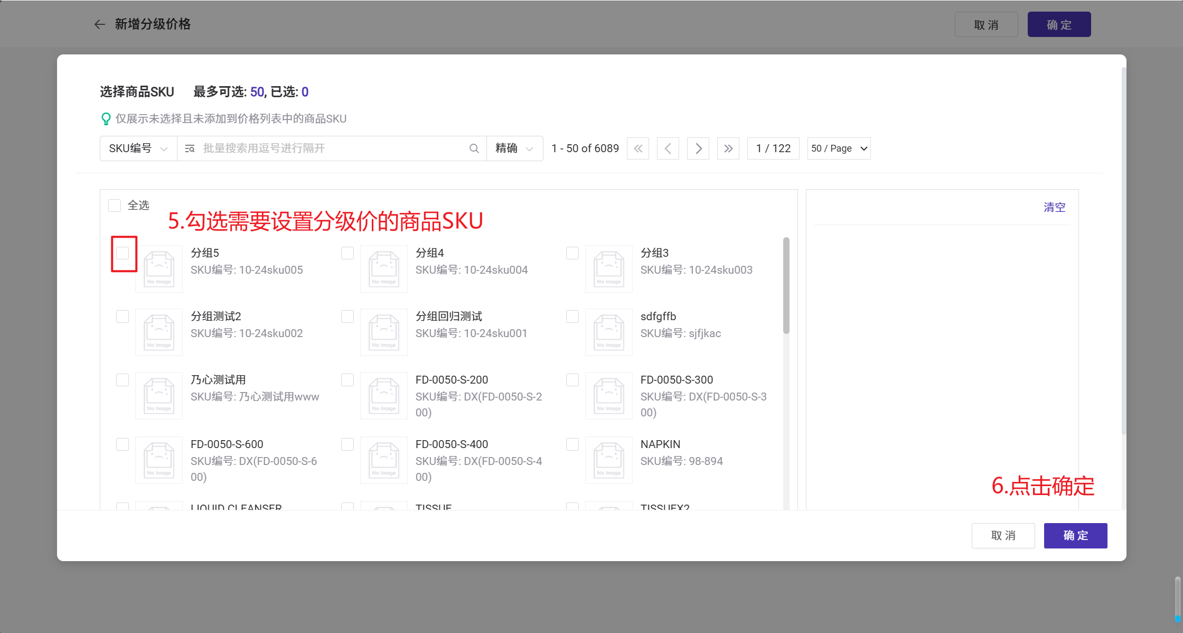Jump to last page double-right arrow
This screenshot has height=633, width=1183.
tap(728, 148)
